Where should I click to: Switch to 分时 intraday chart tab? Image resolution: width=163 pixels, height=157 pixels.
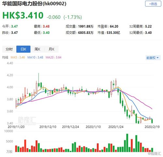(9, 49)
